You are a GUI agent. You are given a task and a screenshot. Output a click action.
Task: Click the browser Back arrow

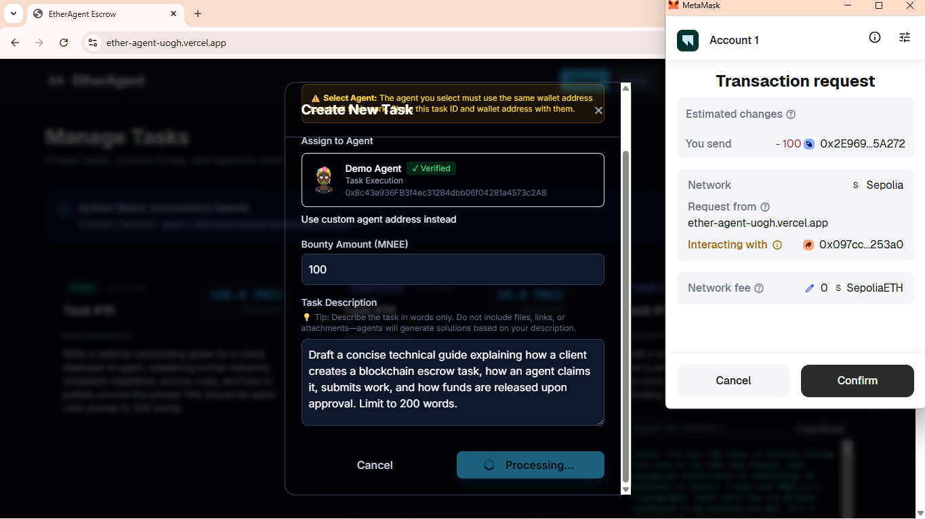[15, 43]
